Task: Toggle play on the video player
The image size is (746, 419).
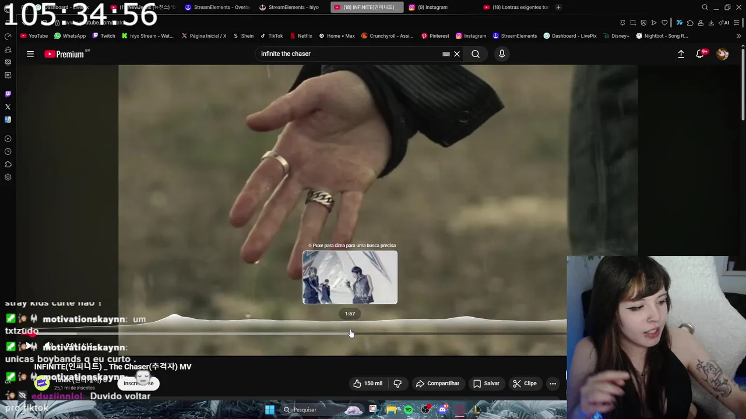Action: [29, 346]
